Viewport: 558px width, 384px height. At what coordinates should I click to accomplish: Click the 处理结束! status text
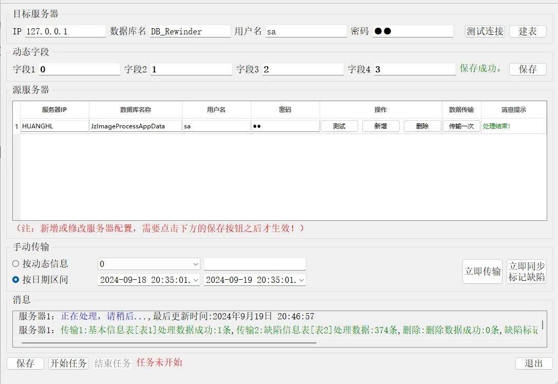click(x=496, y=126)
